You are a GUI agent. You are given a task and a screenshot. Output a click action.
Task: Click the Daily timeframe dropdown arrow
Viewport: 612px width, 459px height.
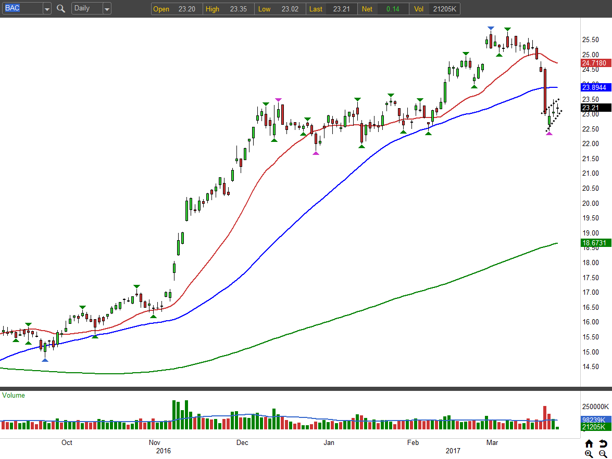[107, 8]
